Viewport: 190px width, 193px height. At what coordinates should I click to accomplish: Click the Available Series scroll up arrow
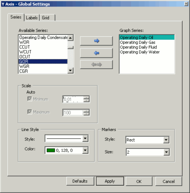click(71, 38)
